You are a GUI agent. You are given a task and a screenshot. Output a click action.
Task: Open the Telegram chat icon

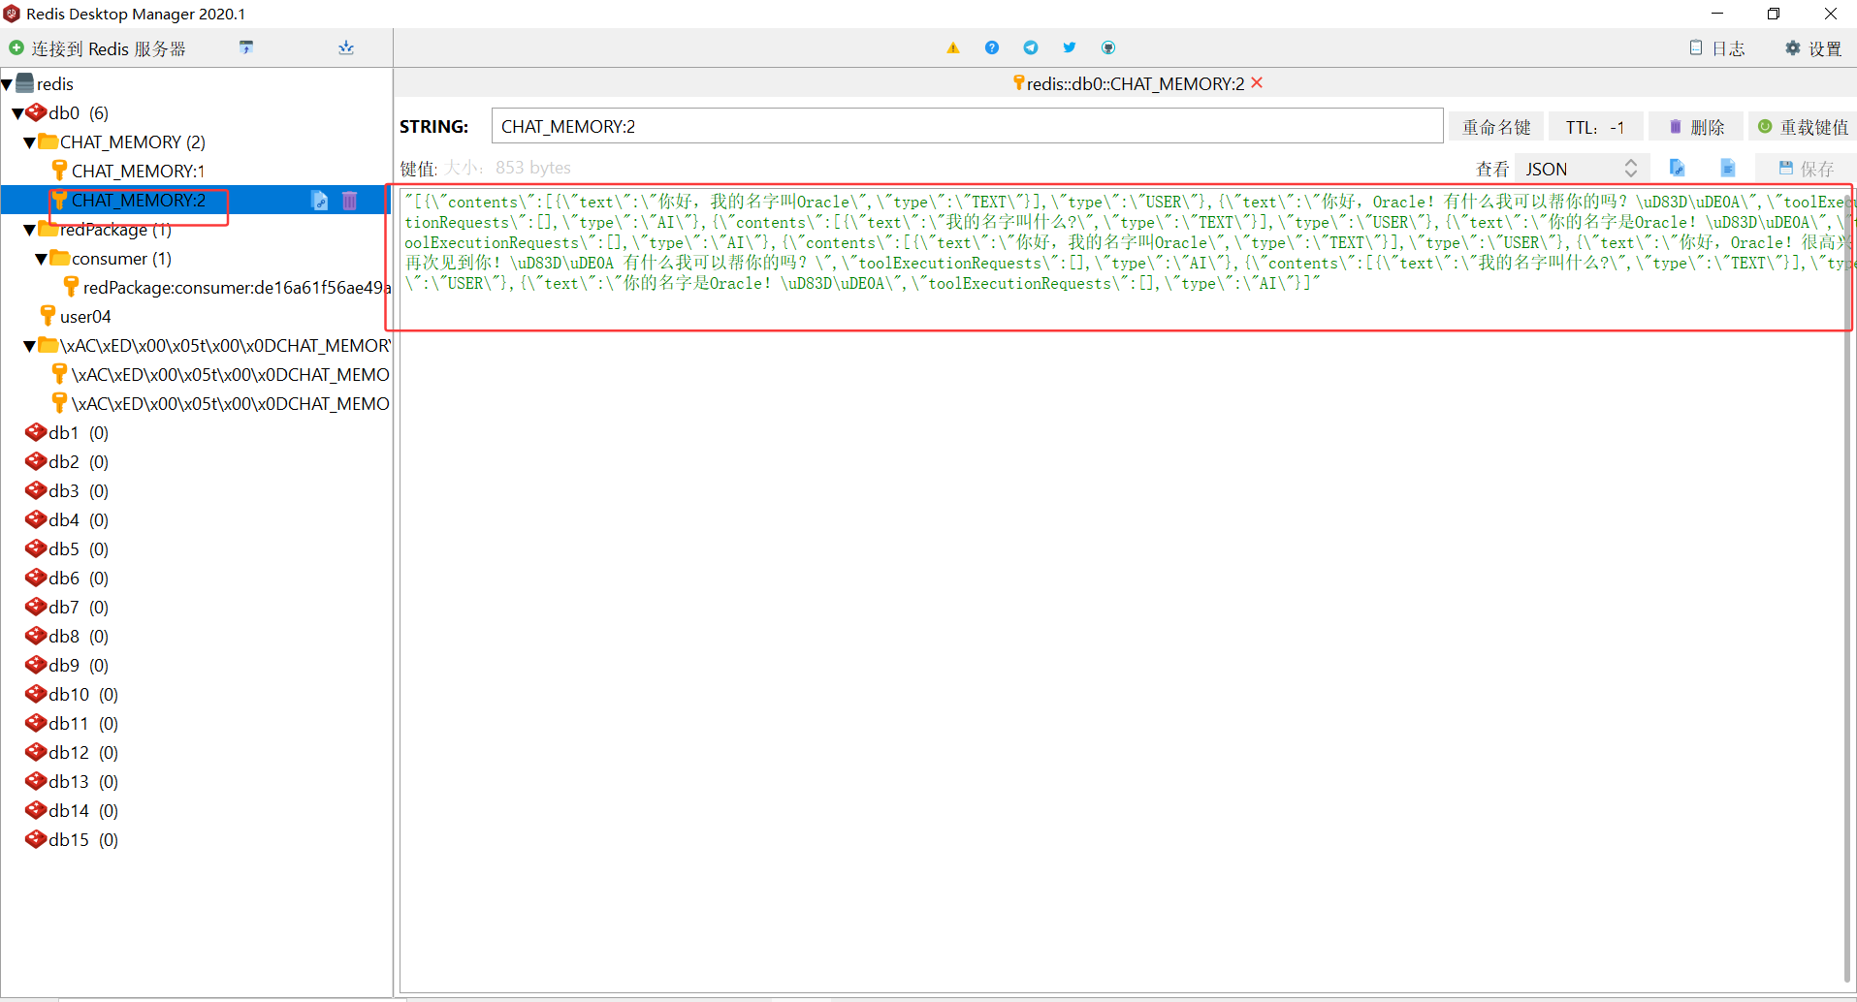tap(1030, 47)
